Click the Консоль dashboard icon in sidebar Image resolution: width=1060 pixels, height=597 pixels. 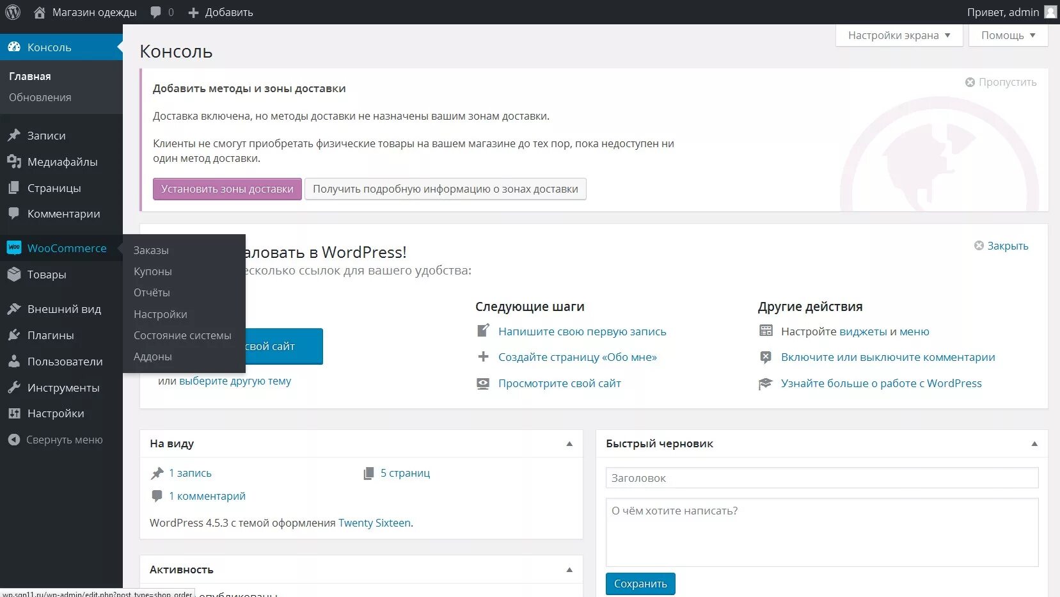tap(14, 47)
